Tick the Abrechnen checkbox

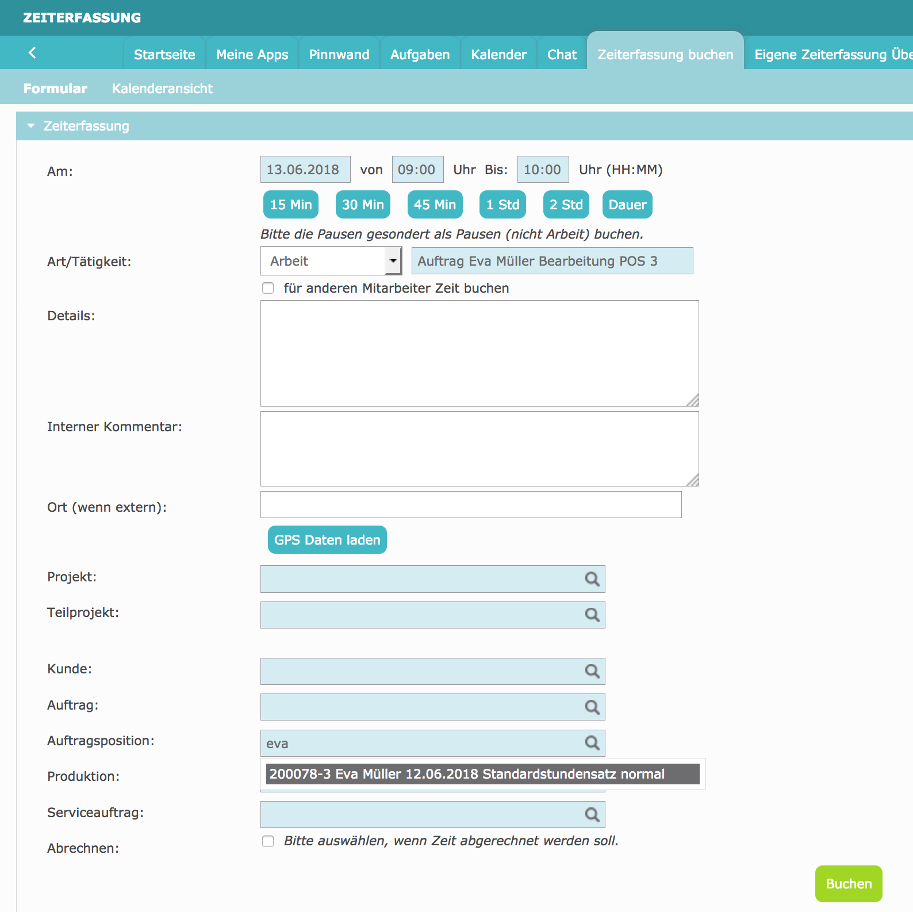point(268,841)
